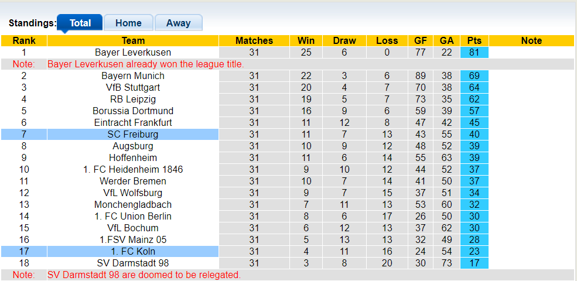
Task: Select RB Leipzig team name
Action: click(x=133, y=99)
